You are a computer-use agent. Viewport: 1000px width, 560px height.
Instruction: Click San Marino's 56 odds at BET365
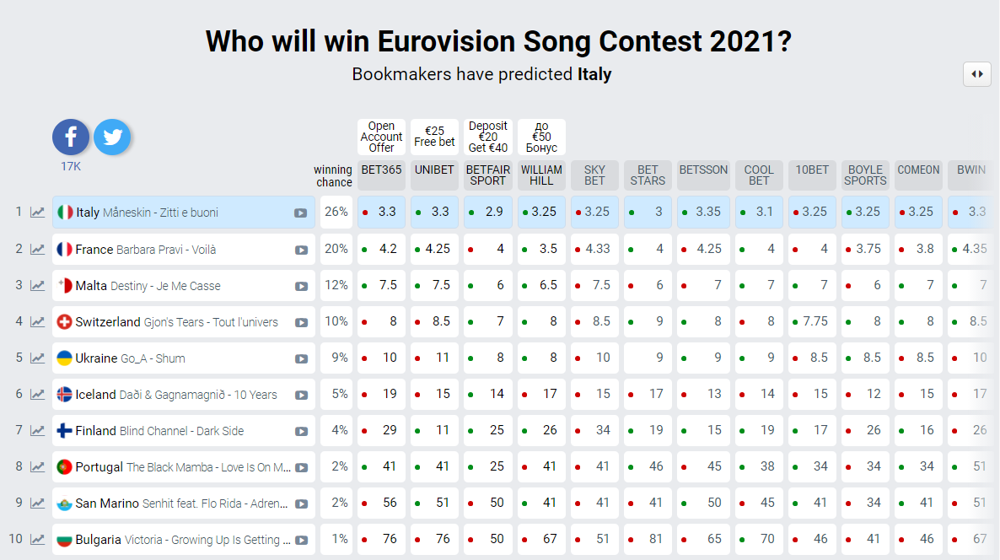tap(382, 503)
